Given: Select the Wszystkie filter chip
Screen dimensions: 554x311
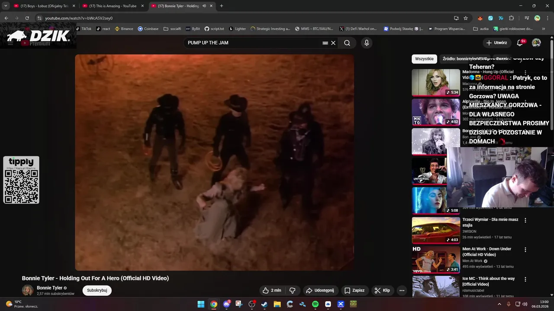Looking at the screenshot, I should click(x=424, y=59).
